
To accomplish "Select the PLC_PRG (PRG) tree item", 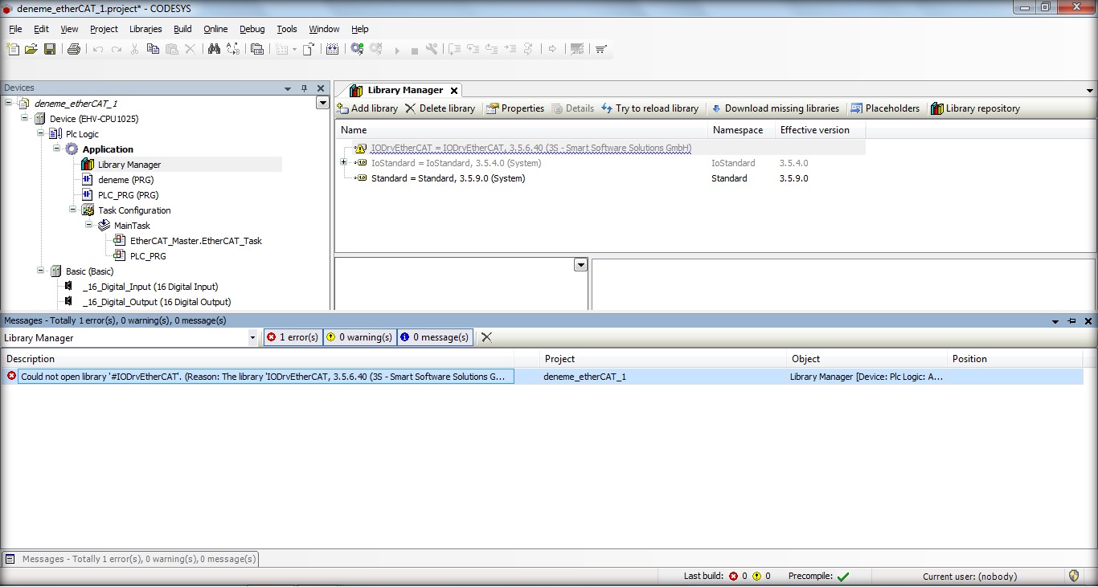I will click(x=128, y=195).
